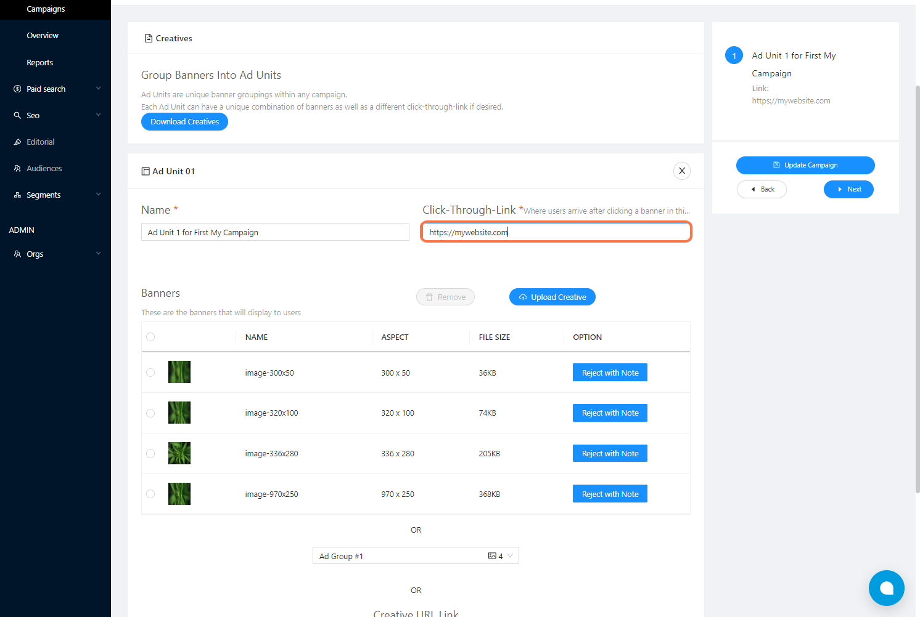Select the image-336x280 banner radio button
Screen dimensions: 920x617
150,453
